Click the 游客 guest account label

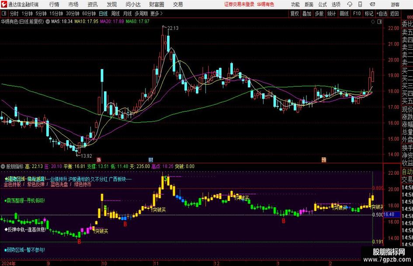(395, 4)
